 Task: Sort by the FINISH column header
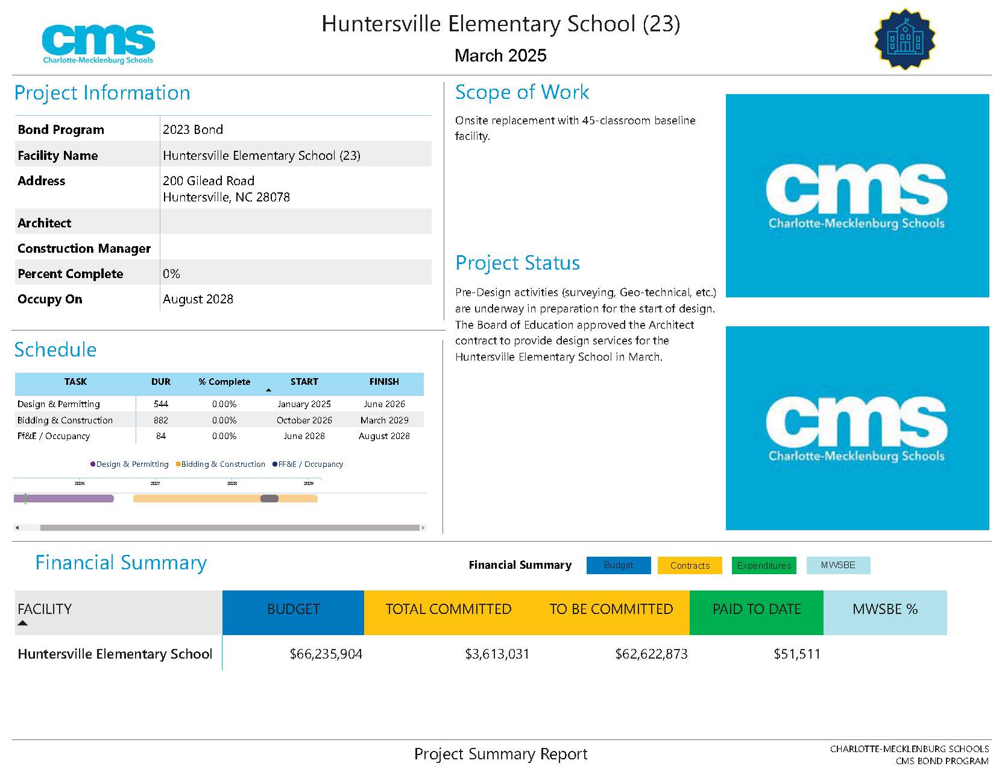click(x=384, y=382)
